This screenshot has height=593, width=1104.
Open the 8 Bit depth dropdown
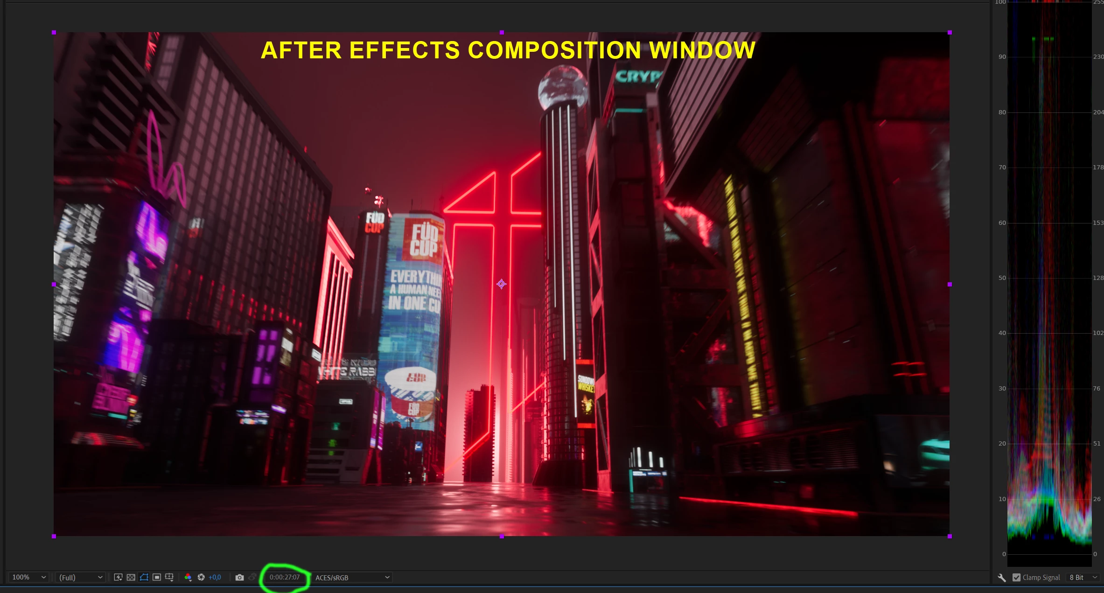(1083, 578)
